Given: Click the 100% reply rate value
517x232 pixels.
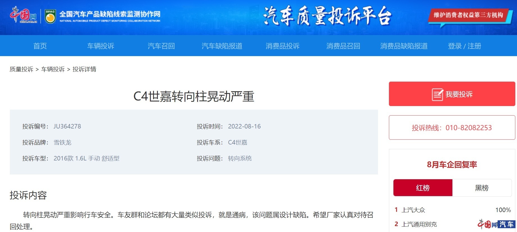Looking at the screenshot, I should pyautogui.click(x=503, y=210).
